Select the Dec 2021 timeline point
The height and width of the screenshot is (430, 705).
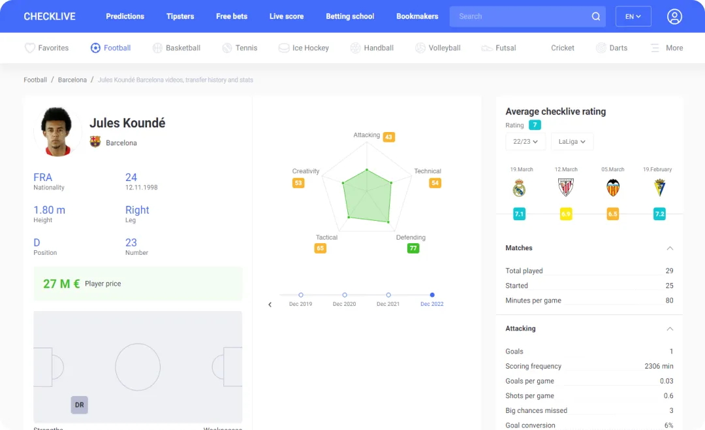tap(388, 295)
